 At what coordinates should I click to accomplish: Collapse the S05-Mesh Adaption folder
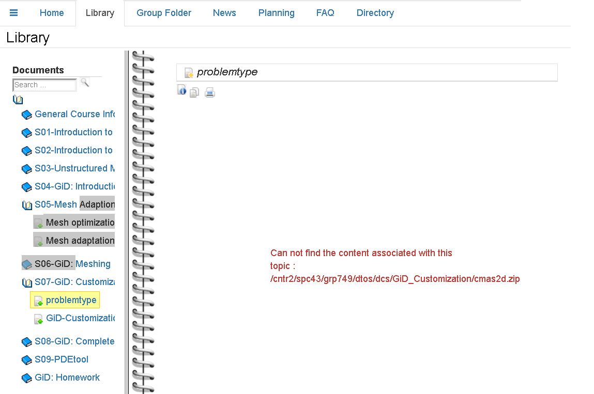tap(27, 205)
